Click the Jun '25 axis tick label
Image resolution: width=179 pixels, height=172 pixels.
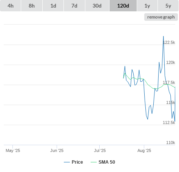pyautogui.click(x=57, y=150)
